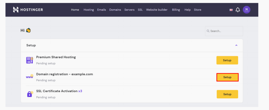Viewport: 269px width, 110px height.
Task: Click the Premium Shared Hosting server icon
Action: pyautogui.click(x=29, y=60)
